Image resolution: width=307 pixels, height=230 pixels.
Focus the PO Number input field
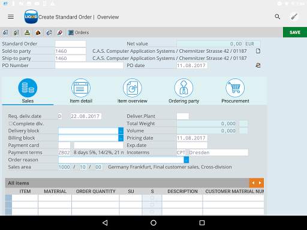tap(89, 65)
